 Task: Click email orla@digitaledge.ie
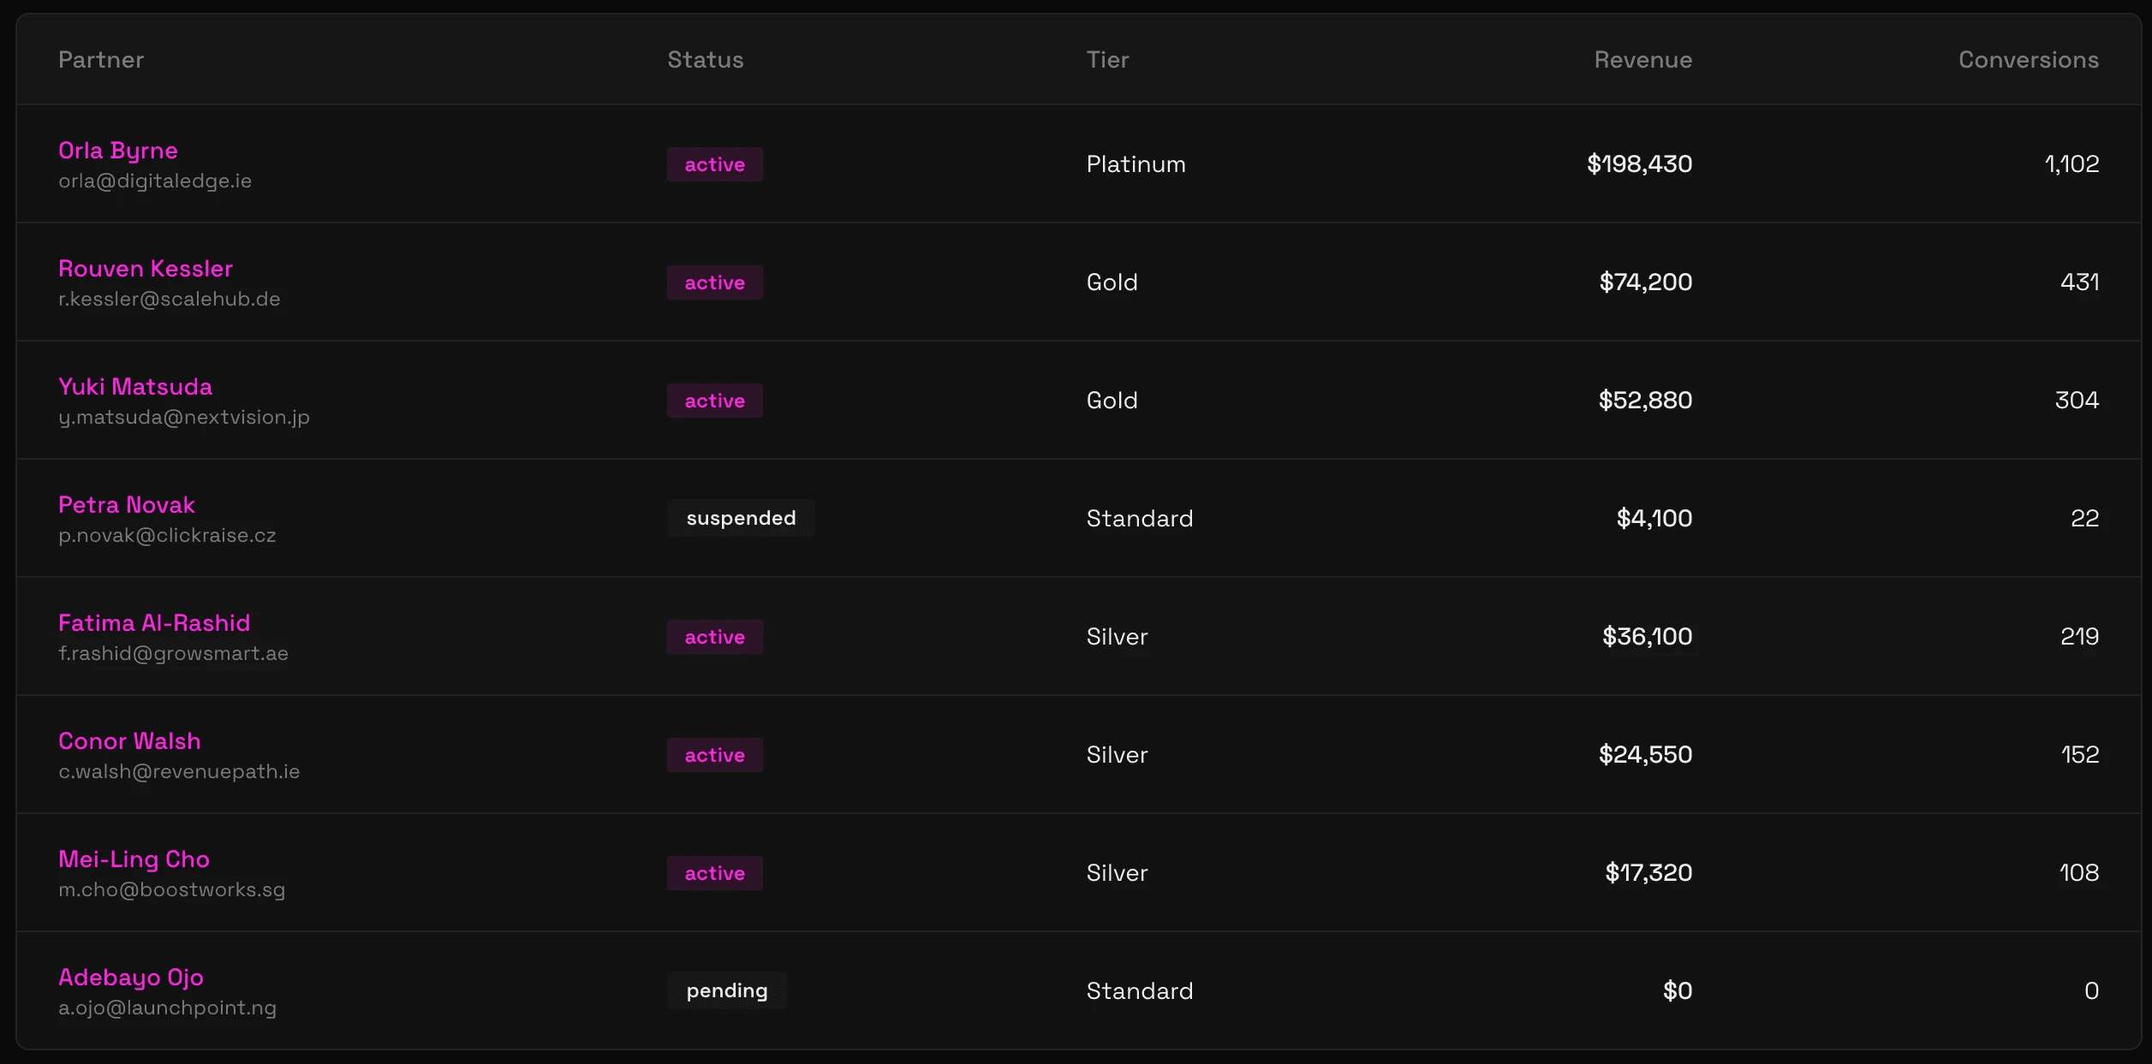click(x=155, y=181)
